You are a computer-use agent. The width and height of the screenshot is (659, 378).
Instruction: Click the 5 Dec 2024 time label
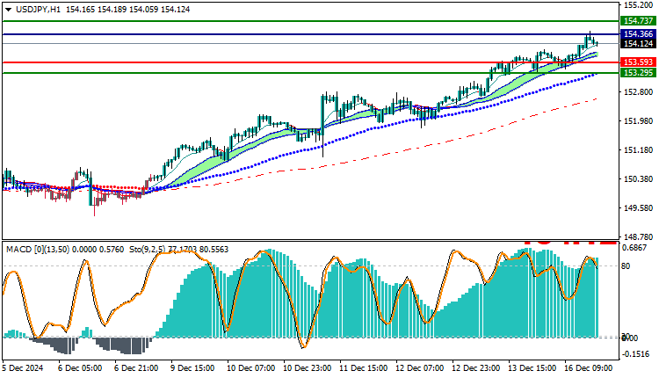click(x=22, y=368)
